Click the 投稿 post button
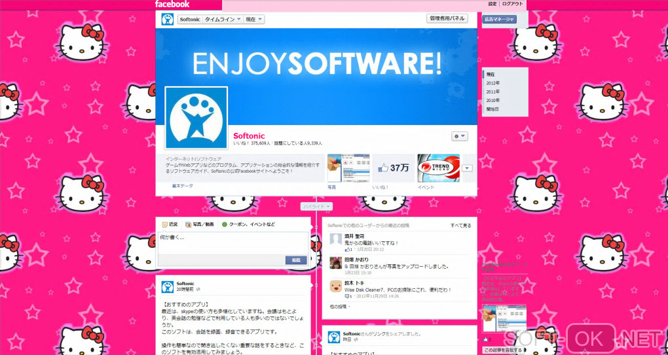The image size is (668, 355). coord(296,260)
